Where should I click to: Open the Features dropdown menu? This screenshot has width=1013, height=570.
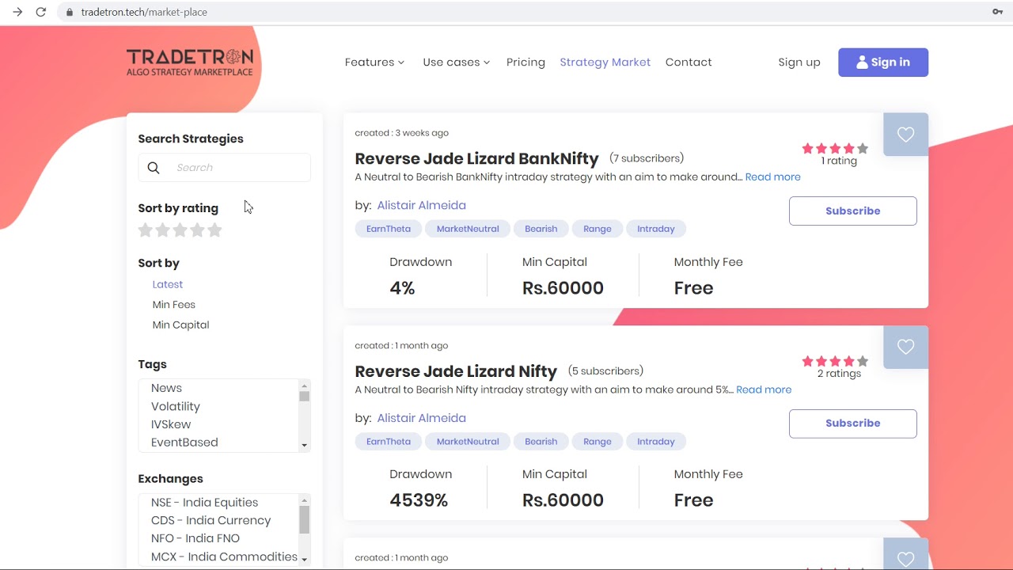374,63
